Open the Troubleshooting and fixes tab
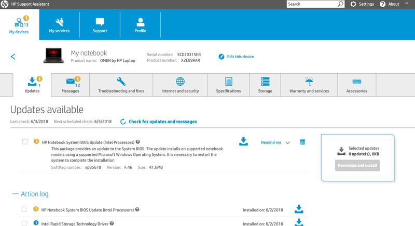The image size is (415, 226). [x=121, y=85]
